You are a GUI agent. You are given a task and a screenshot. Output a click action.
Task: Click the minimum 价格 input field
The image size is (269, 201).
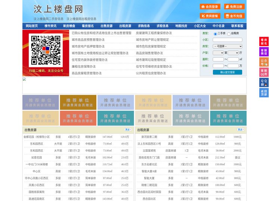click(x=218, y=66)
